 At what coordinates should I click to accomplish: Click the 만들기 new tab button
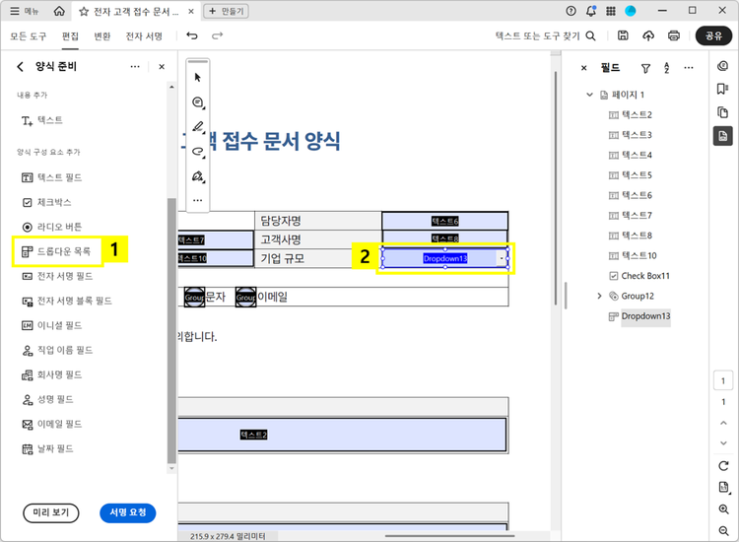click(x=226, y=11)
